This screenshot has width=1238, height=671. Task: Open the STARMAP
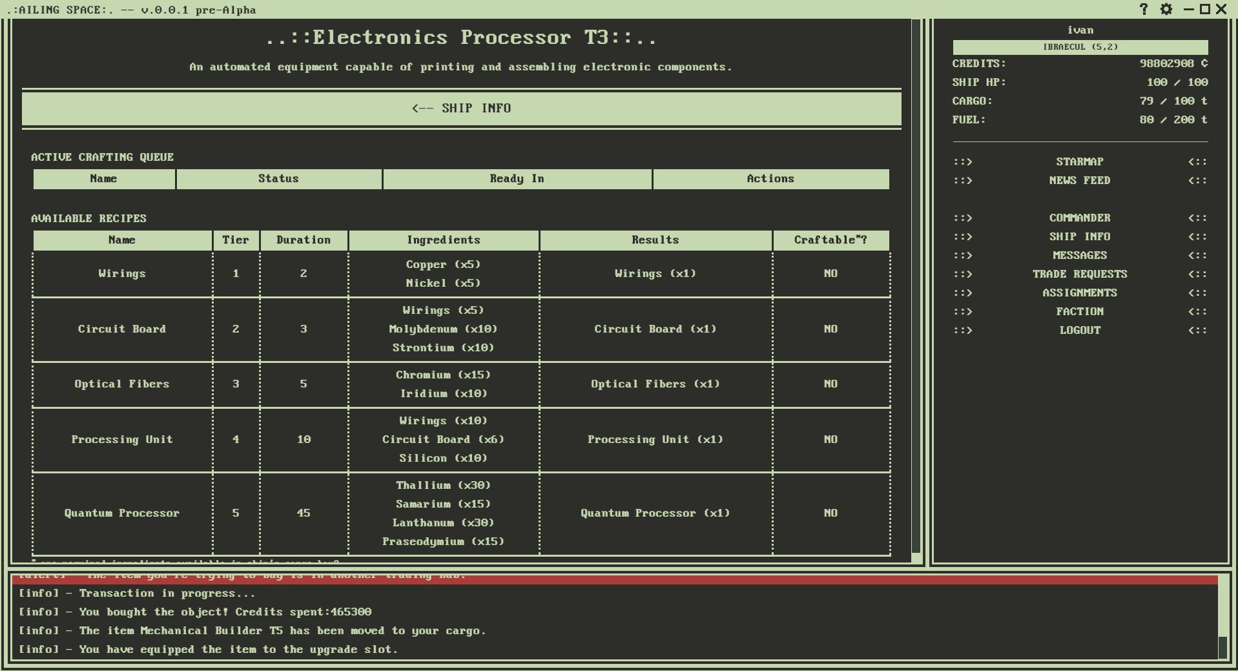(x=1079, y=161)
